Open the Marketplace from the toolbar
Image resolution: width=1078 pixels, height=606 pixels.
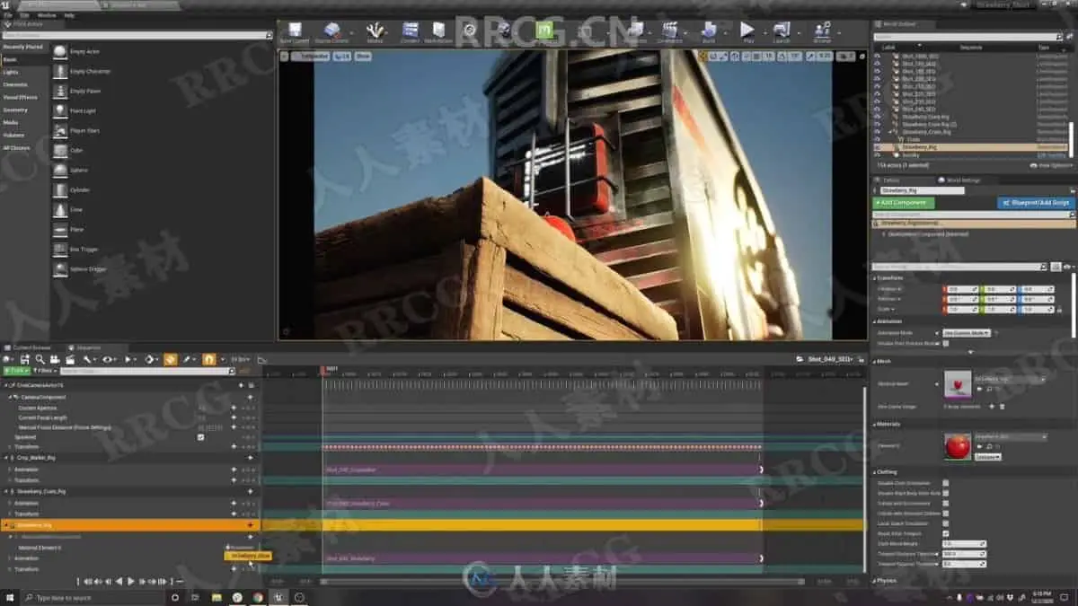(438, 32)
